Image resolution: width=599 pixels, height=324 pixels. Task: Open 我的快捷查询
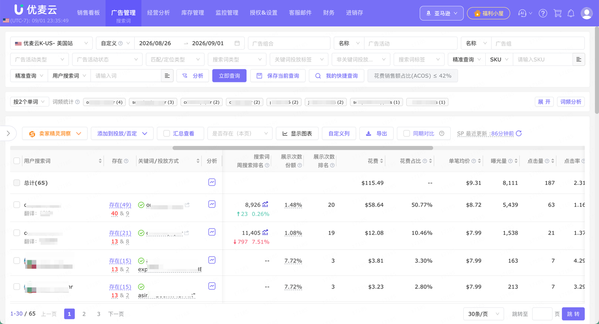336,76
